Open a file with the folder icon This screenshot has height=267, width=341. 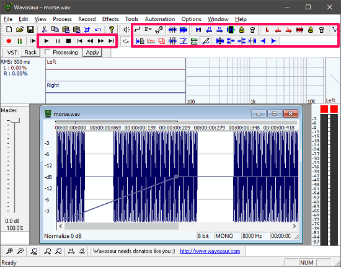pyautogui.click(x=20, y=29)
